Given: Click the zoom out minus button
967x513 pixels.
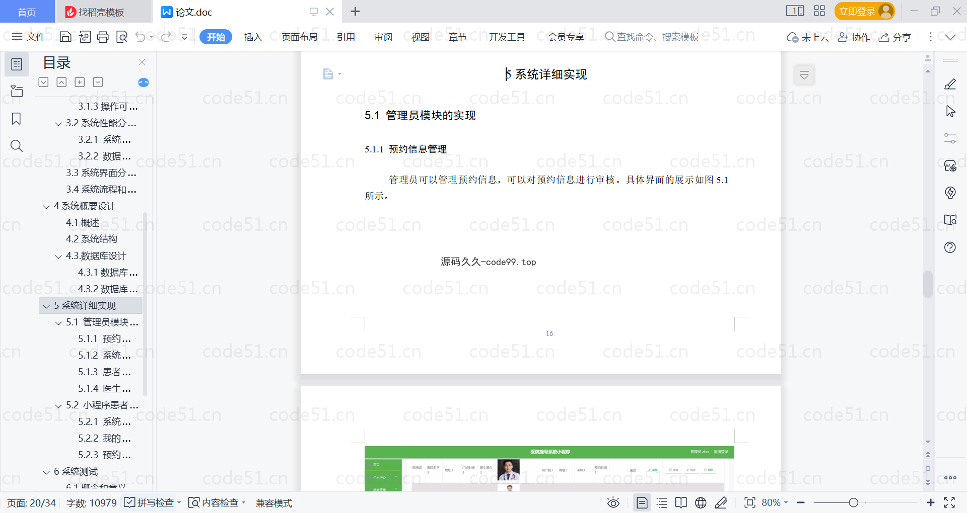Looking at the screenshot, I should 801,502.
